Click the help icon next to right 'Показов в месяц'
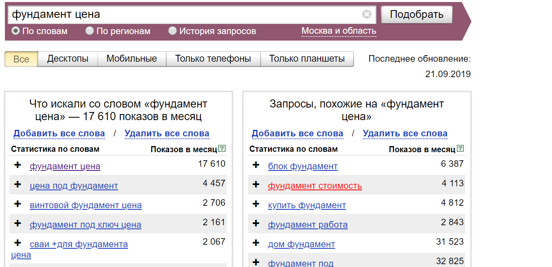 pos(460,149)
